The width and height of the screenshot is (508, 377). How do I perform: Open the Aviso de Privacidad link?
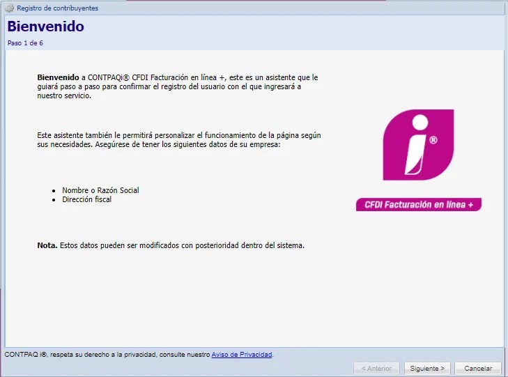(x=242, y=354)
